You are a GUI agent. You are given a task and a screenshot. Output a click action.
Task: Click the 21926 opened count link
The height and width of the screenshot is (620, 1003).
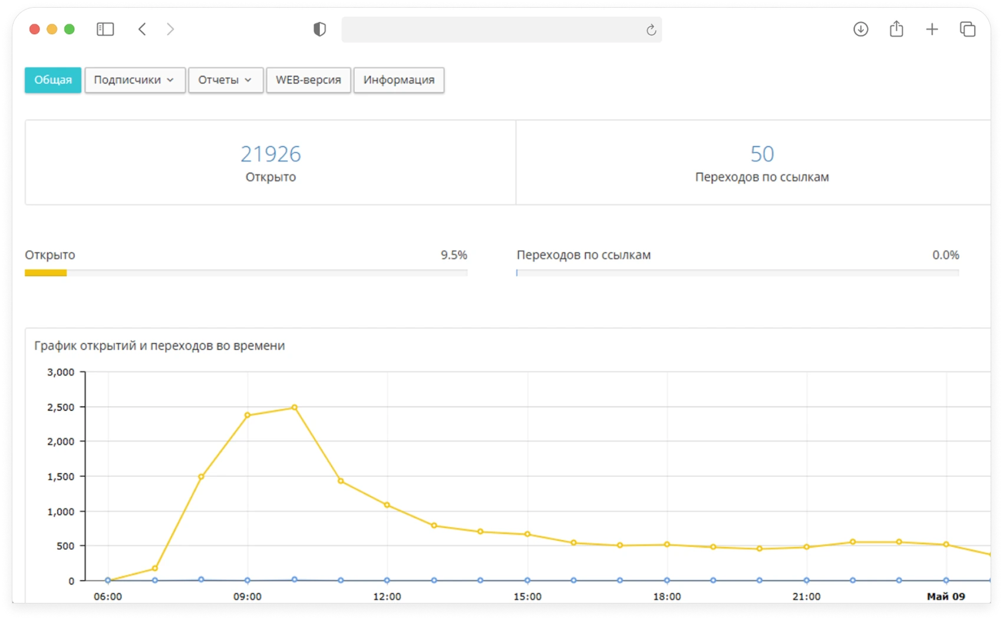(270, 154)
